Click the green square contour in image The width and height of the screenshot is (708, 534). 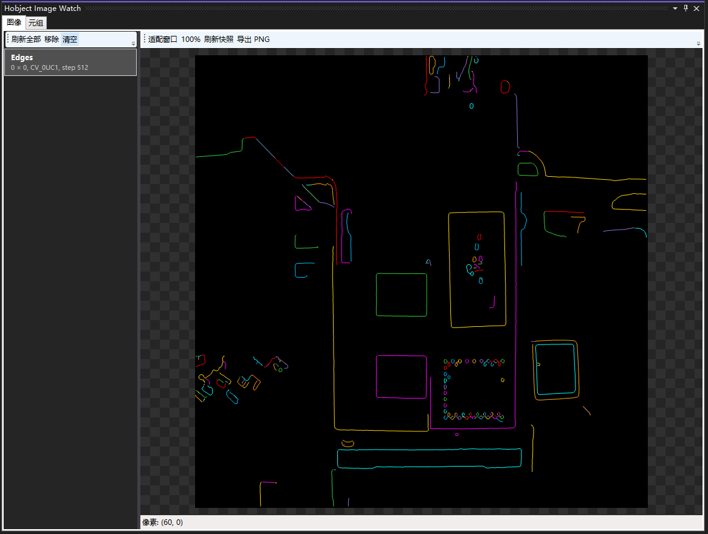point(401,294)
